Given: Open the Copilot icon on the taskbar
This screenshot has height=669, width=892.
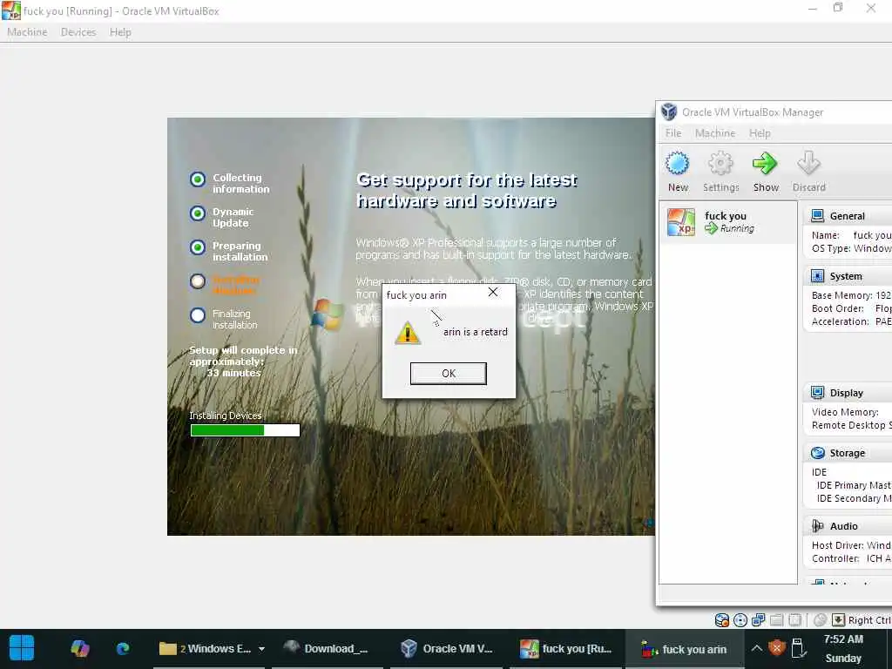Looking at the screenshot, I should coord(79,648).
